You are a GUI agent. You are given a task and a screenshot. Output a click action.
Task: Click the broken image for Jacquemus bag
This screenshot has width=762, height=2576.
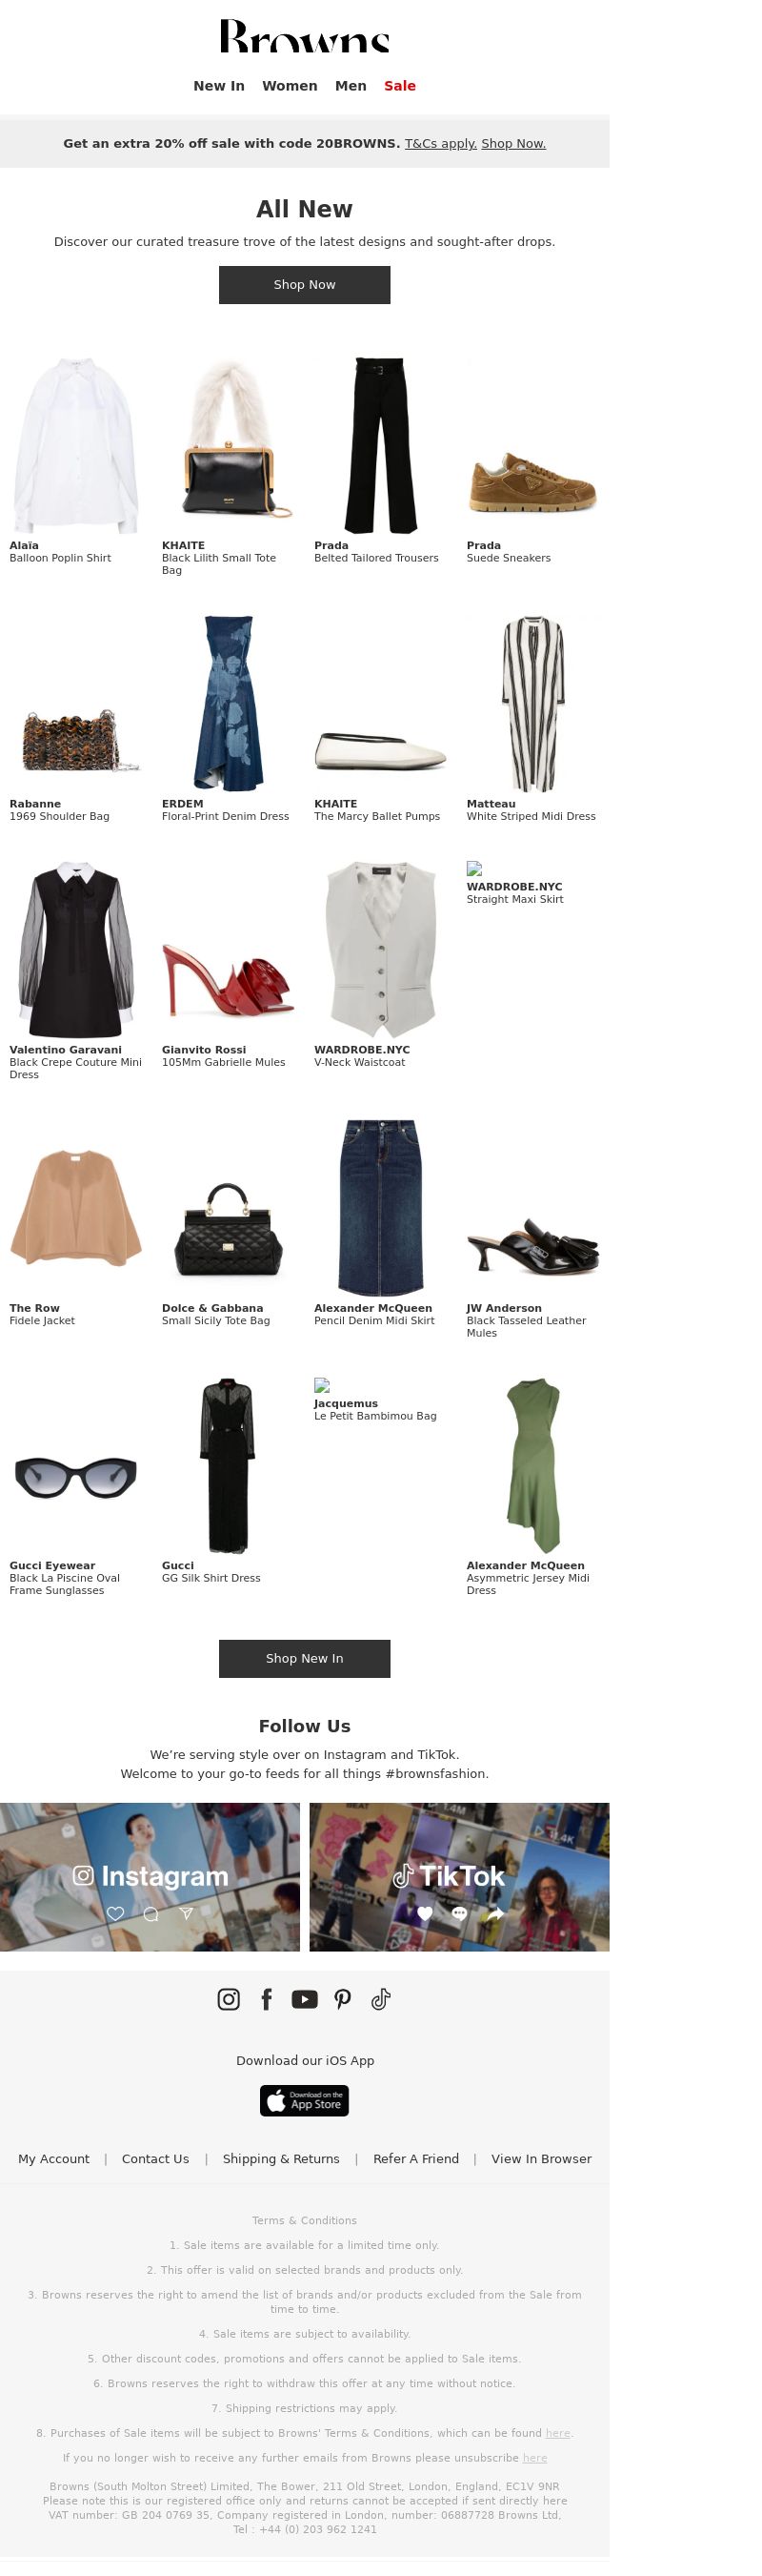322,1385
